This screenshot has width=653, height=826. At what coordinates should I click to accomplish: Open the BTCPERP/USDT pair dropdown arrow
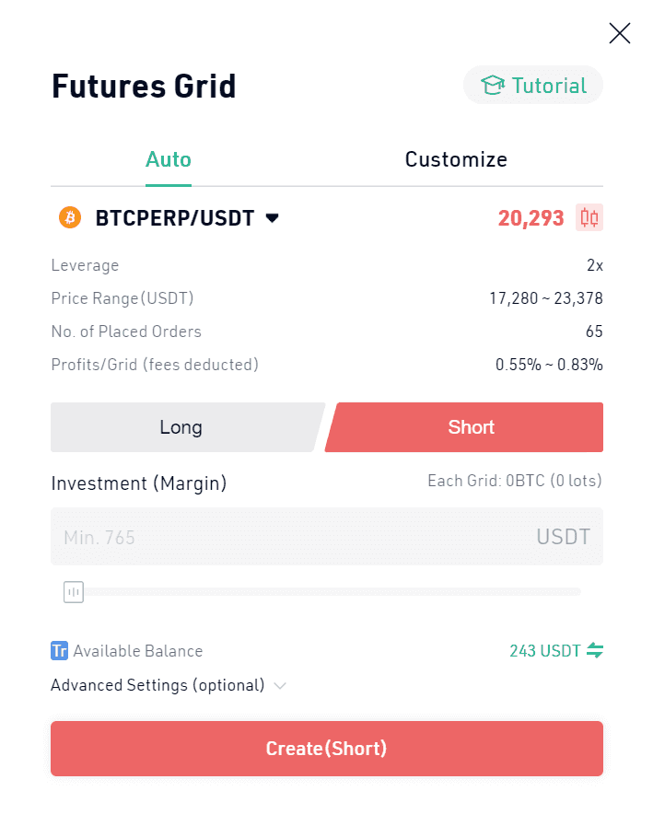272,218
